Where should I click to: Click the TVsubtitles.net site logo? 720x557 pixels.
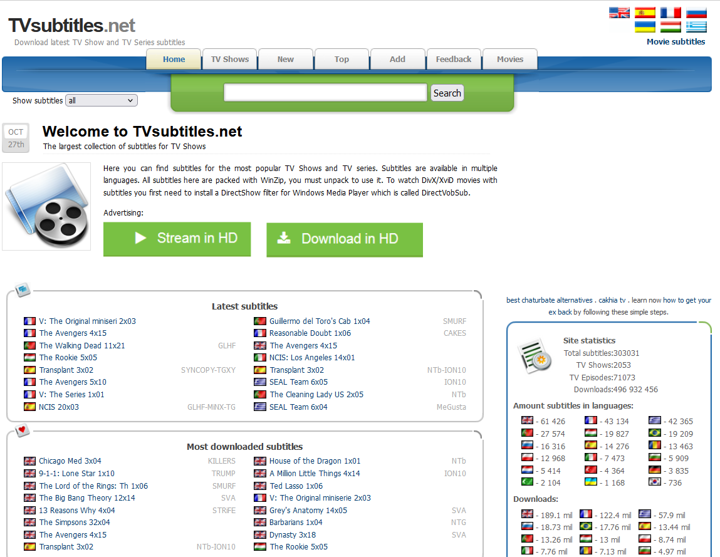click(x=71, y=26)
